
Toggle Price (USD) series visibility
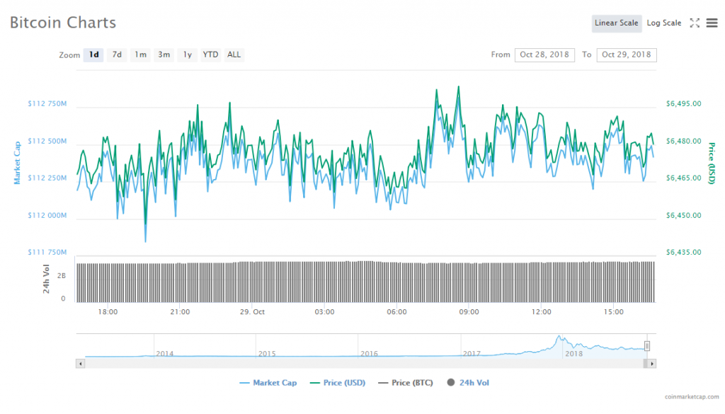[338, 383]
